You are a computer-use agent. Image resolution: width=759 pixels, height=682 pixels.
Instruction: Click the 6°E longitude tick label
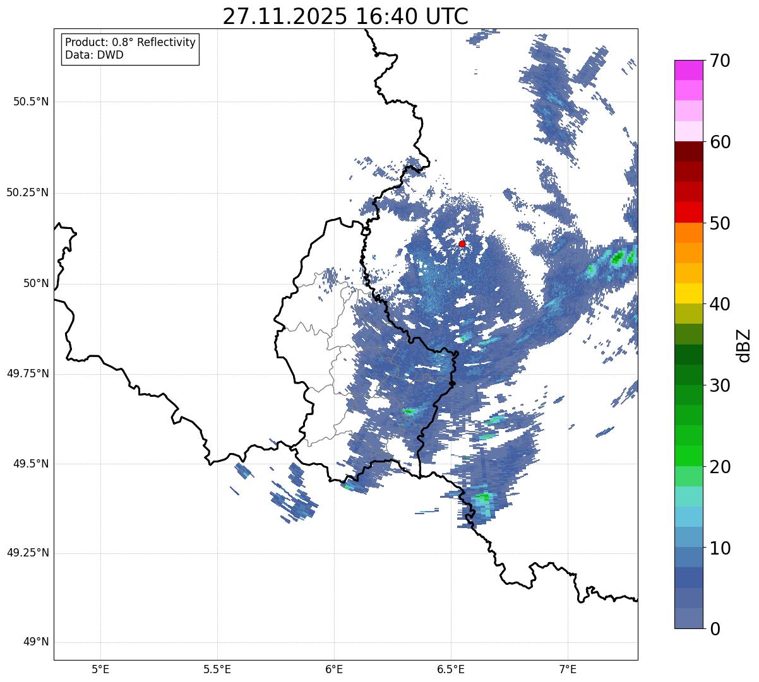(x=334, y=669)
